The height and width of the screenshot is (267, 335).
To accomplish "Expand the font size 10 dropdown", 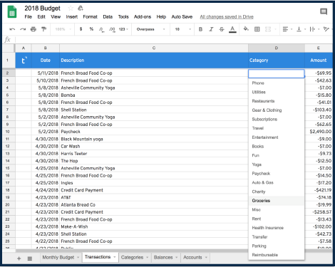I will pos(183,29).
